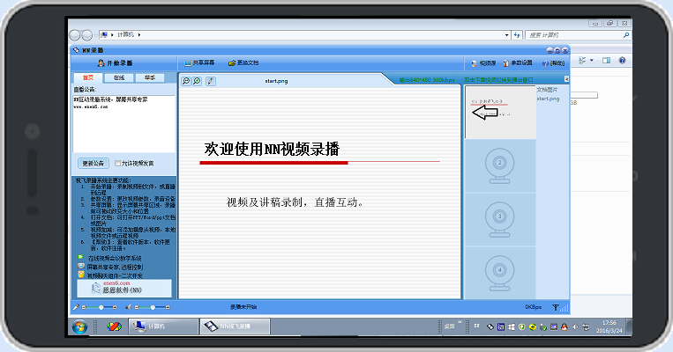The height and width of the screenshot is (352, 673).
Task: Adjust the speaker volume slider
Action: coord(153,307)
